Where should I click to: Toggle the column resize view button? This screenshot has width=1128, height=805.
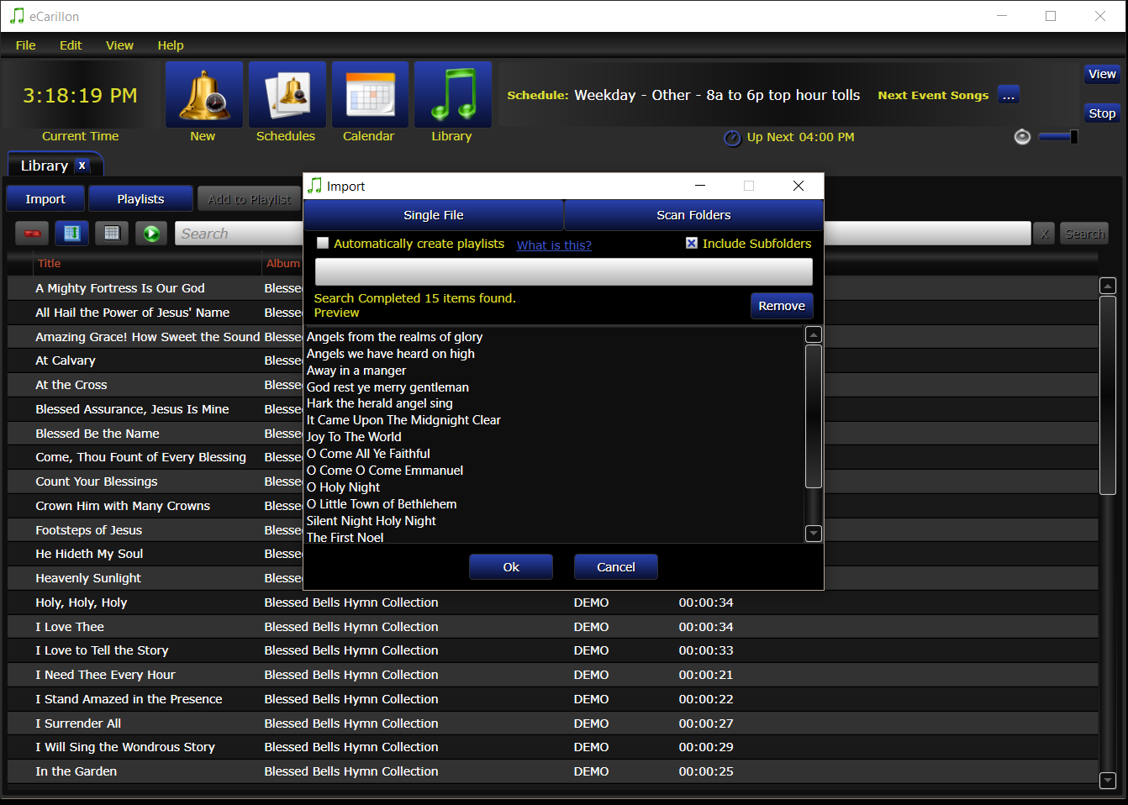72,234
